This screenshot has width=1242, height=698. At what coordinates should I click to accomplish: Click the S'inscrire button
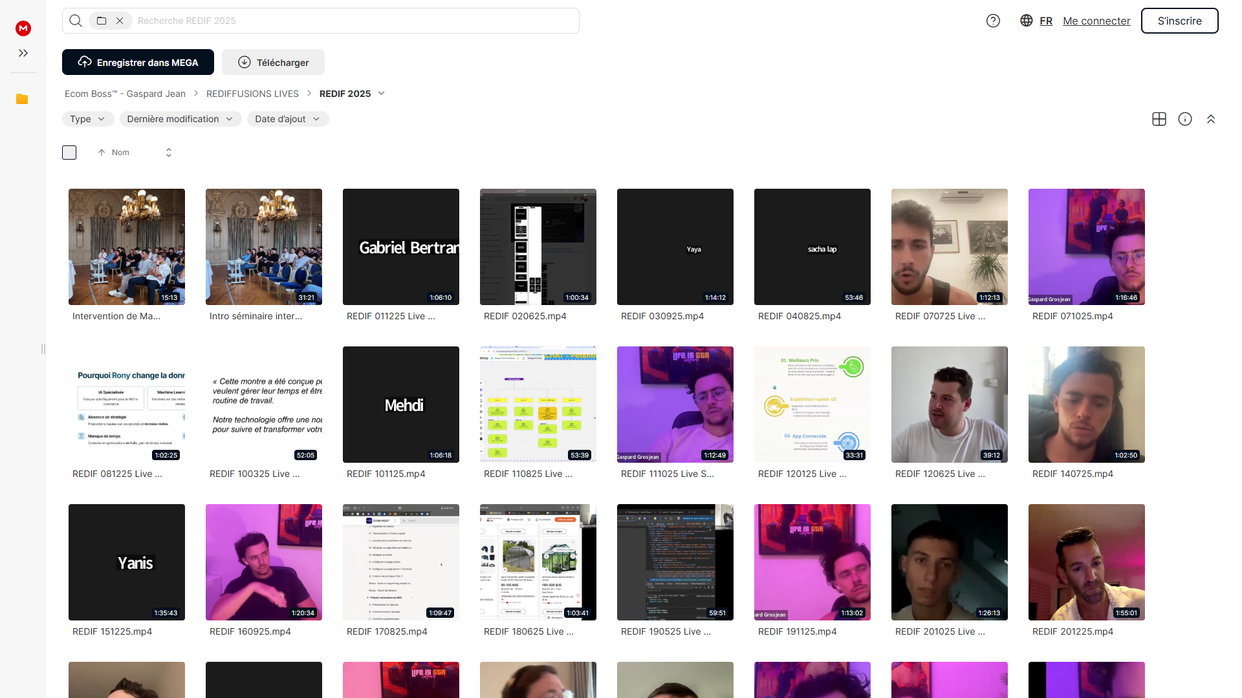coord(1179,21)
